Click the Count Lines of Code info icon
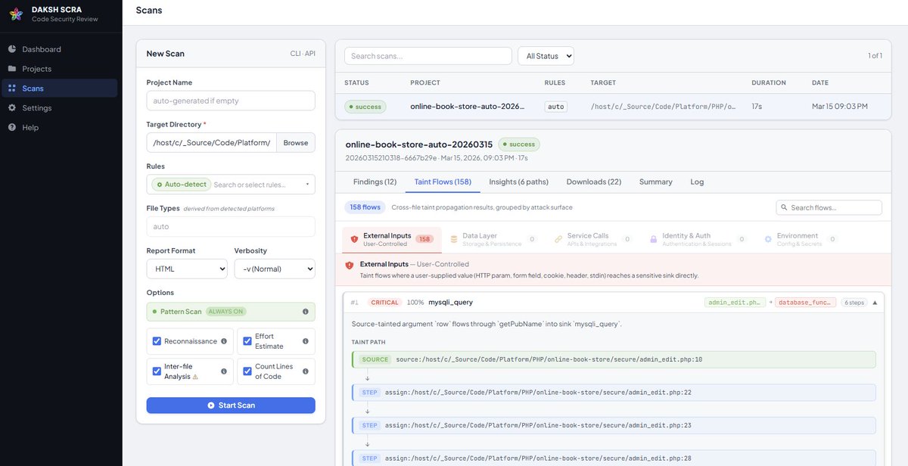The height and width of the screenshot is (466, 908). click(306, 371)
